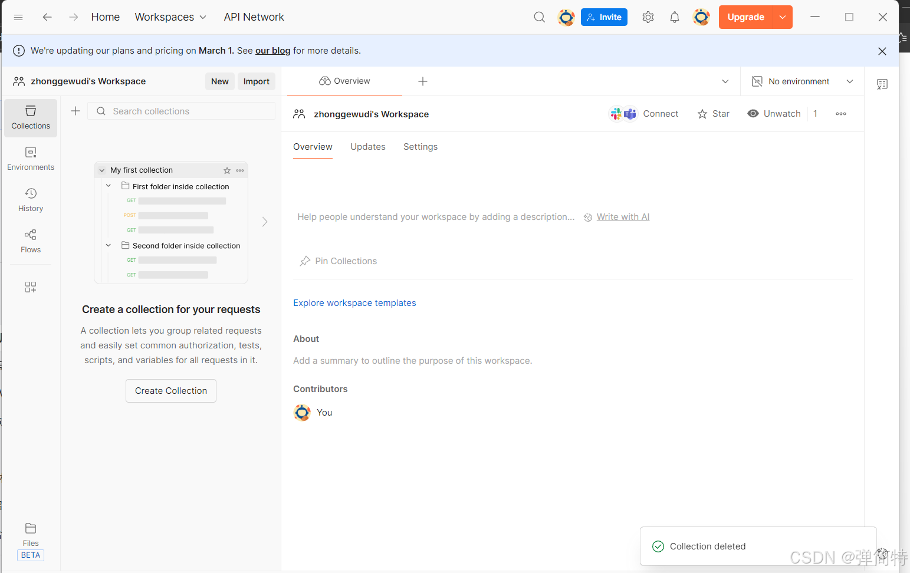Click the New button
Screen dimensions: 910x573
(220, 81)
